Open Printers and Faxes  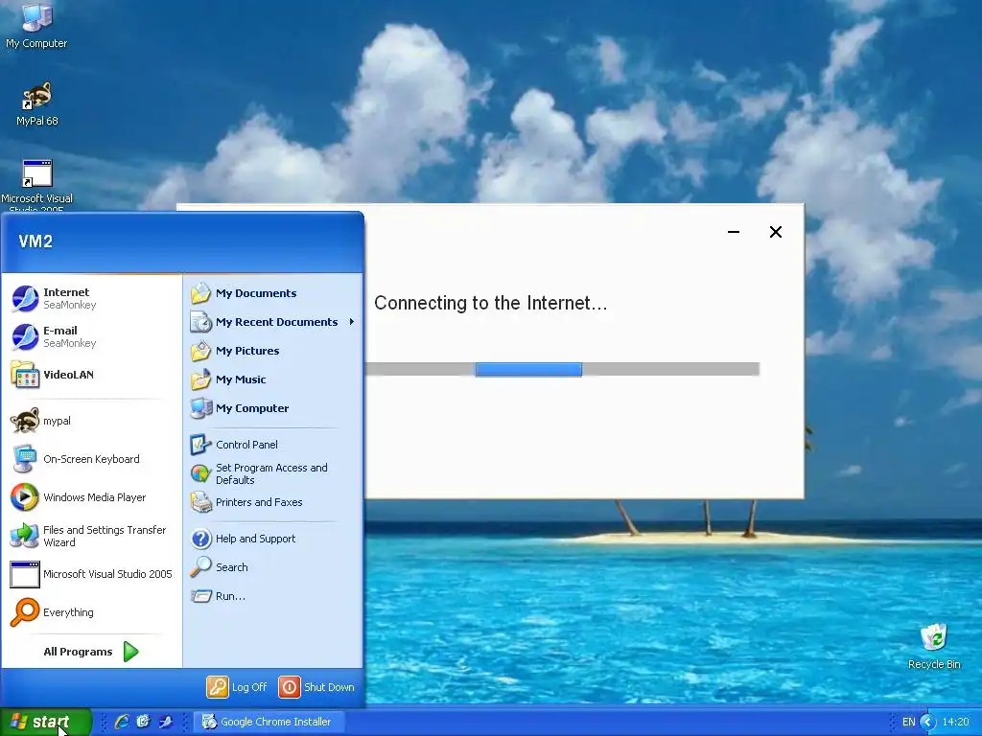[272, 502]
